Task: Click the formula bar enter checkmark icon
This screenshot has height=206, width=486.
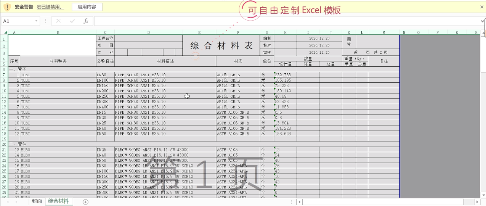Action: [72, 21]
